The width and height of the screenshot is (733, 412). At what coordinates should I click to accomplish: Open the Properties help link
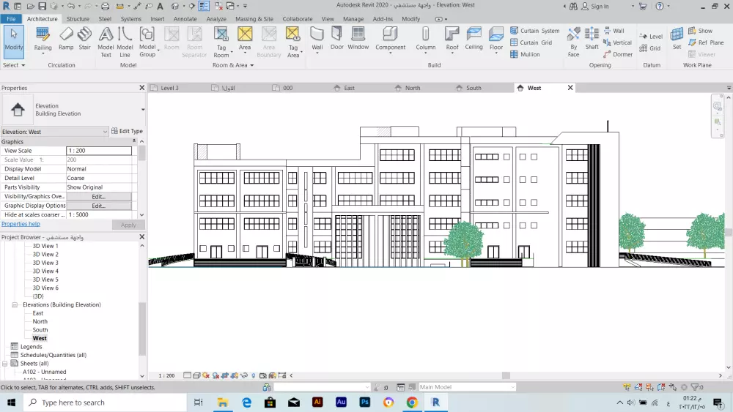(x=21, y=224)
